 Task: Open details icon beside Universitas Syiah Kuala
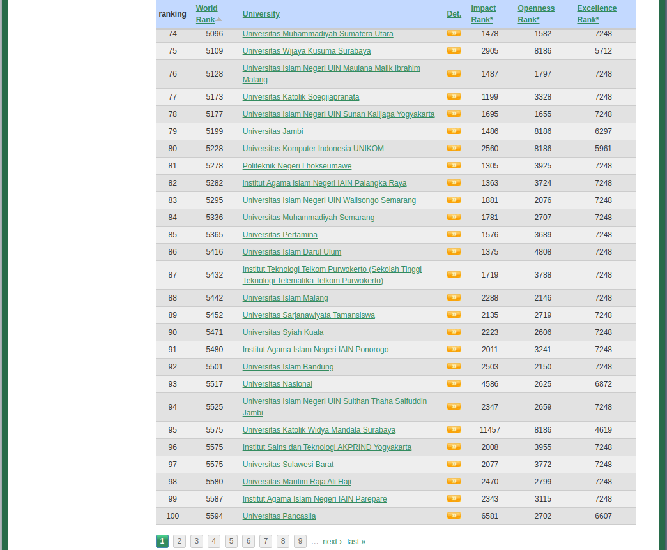(x=454, y=332)
